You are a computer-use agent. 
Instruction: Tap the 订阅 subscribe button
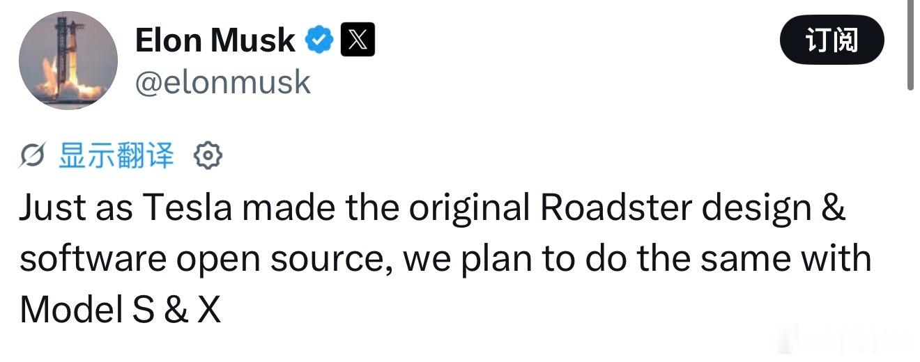click(831, 40)
